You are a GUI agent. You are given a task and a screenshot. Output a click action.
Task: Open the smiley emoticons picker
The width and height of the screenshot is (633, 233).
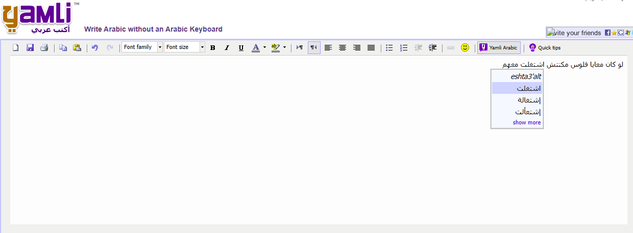point(465,47)
